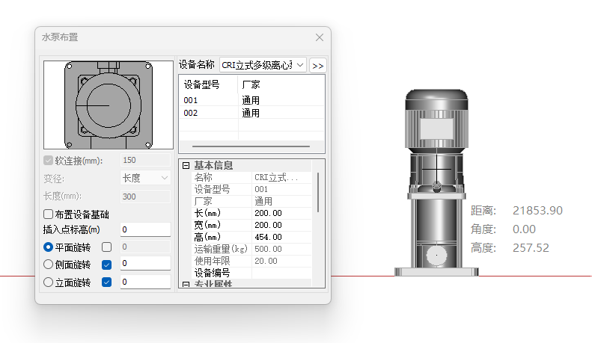Click the 平面旋转 angle input field

point(145,247)
